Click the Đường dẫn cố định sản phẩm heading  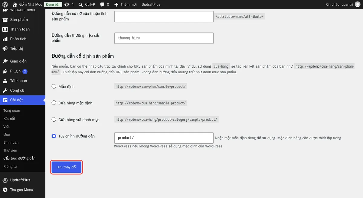click(x=83, y=56)
